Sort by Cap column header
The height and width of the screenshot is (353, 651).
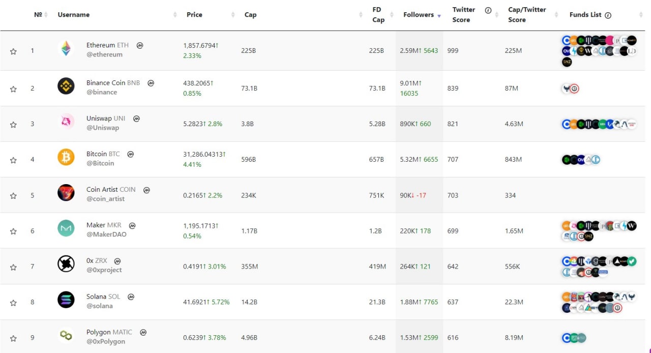coord(250,15)
